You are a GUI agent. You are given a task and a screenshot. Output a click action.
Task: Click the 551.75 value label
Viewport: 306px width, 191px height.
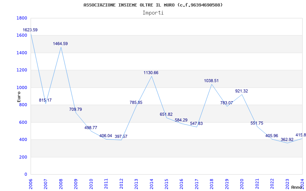(257, 123)
